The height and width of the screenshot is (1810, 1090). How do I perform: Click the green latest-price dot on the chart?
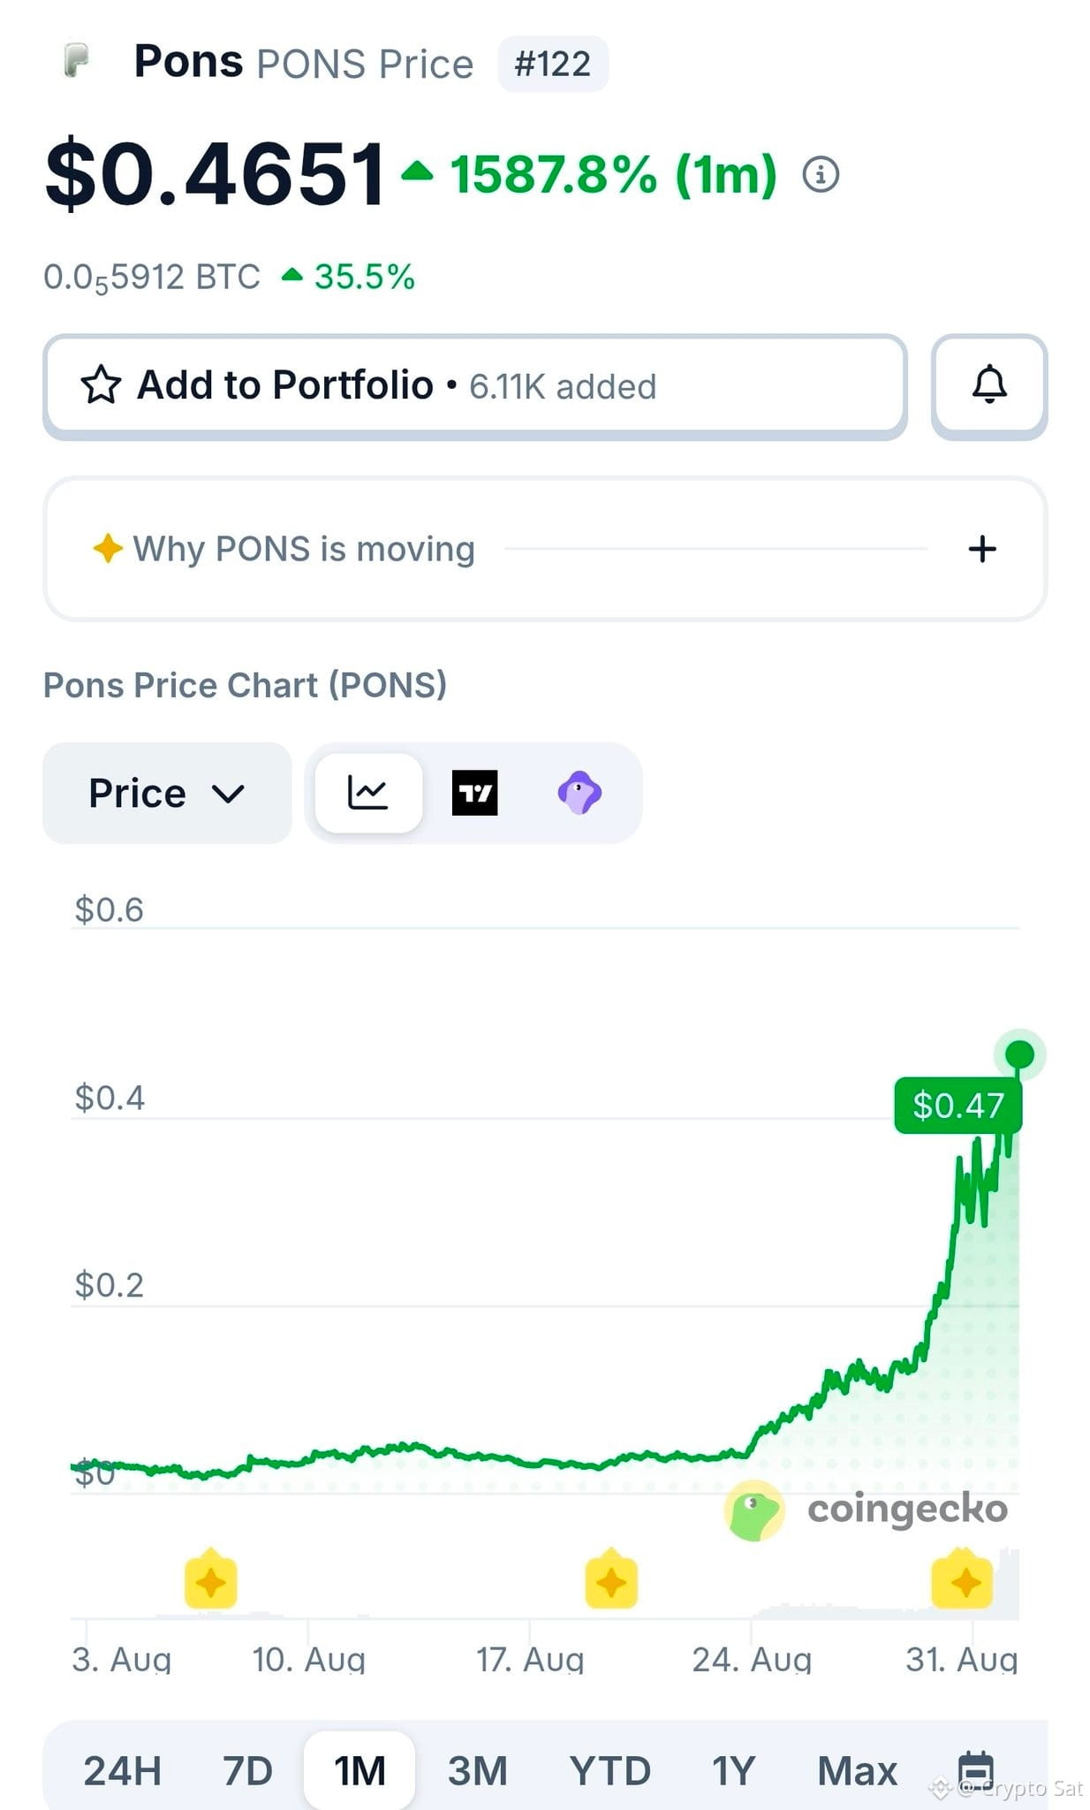click(x=1020, y=1053)
